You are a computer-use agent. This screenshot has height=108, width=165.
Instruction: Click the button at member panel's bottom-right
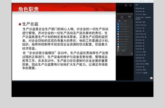132,54
